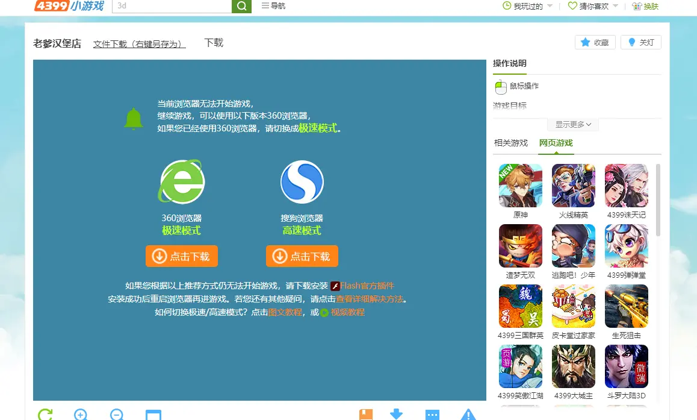Open the 斗罗大陆3D game thumbnail

627,366
